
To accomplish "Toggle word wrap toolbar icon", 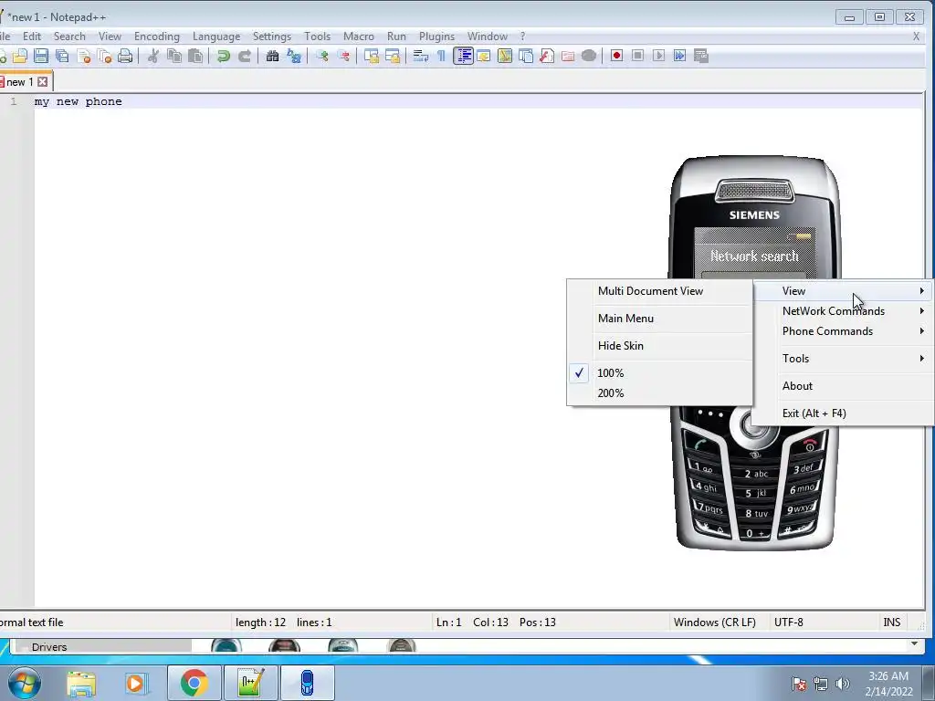I will (421, 56).
